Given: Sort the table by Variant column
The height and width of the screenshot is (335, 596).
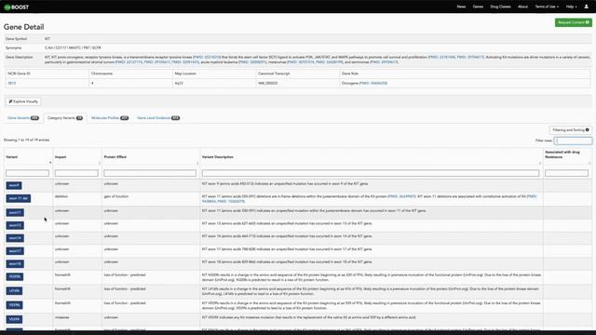Looking at the screenshot, I should pos(29,157).
